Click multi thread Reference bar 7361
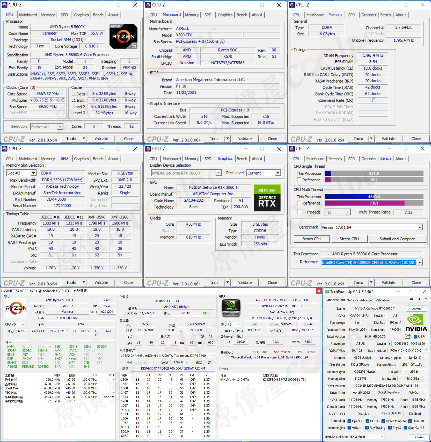Screen dimensions: 431x442 tap(374, 203)
